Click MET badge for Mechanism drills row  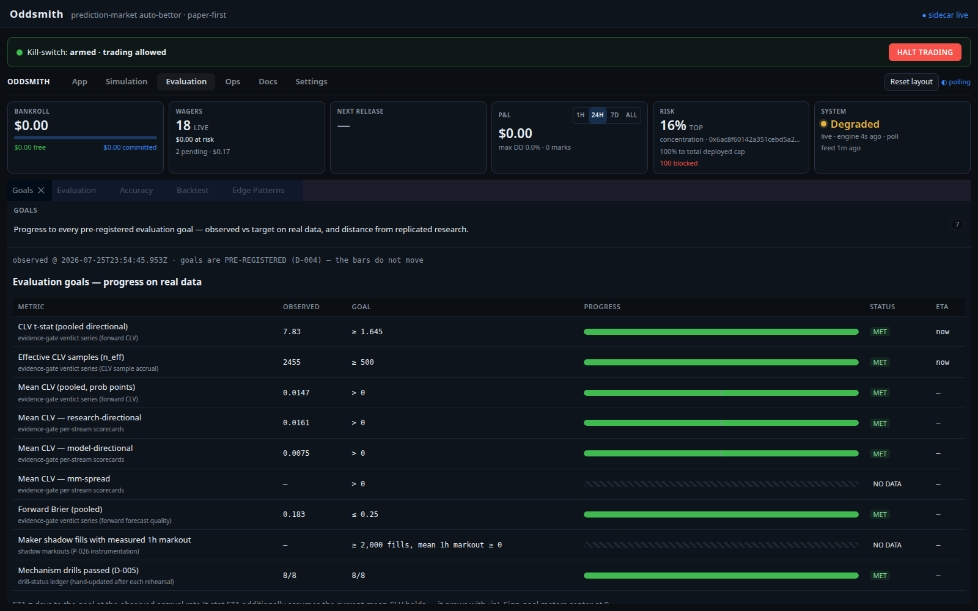(x=880, y=576)
